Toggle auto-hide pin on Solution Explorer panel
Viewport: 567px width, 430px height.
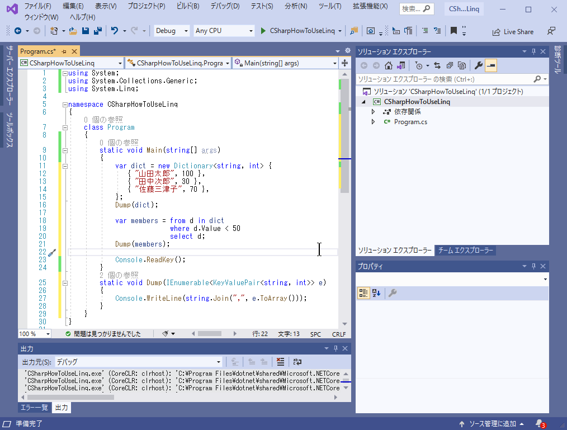[x=533, y=51]
